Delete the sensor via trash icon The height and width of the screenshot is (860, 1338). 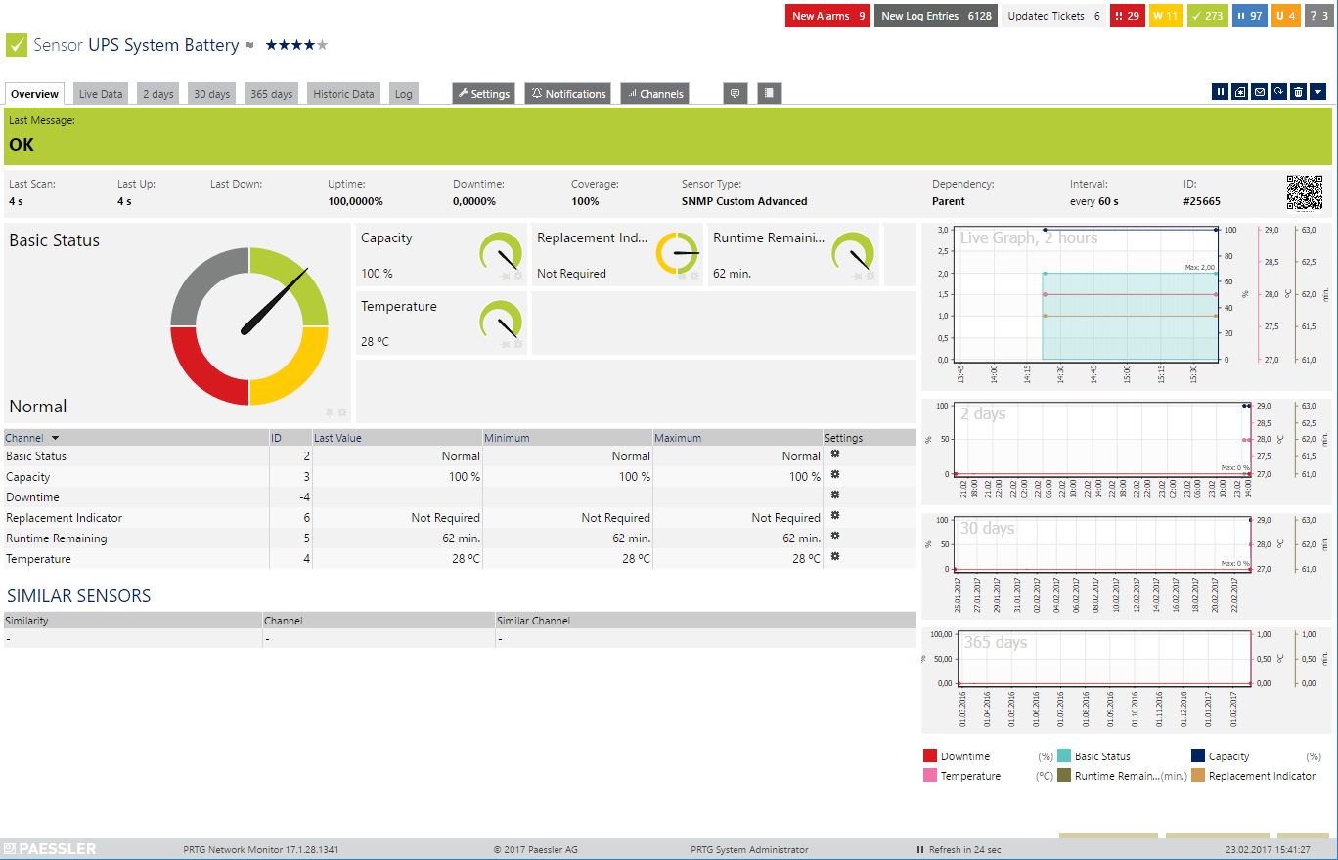pos(1300,91)
